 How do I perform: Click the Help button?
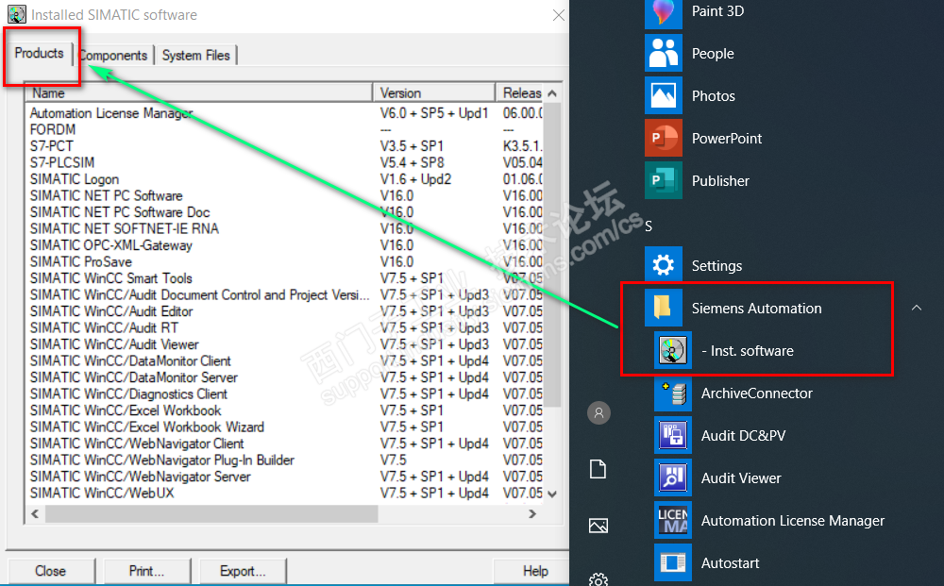tap(534, 570)
